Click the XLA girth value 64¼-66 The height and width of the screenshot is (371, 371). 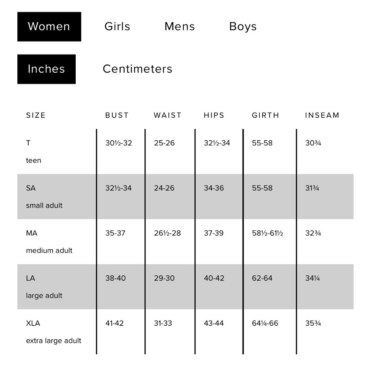click(x=265, y=323)
